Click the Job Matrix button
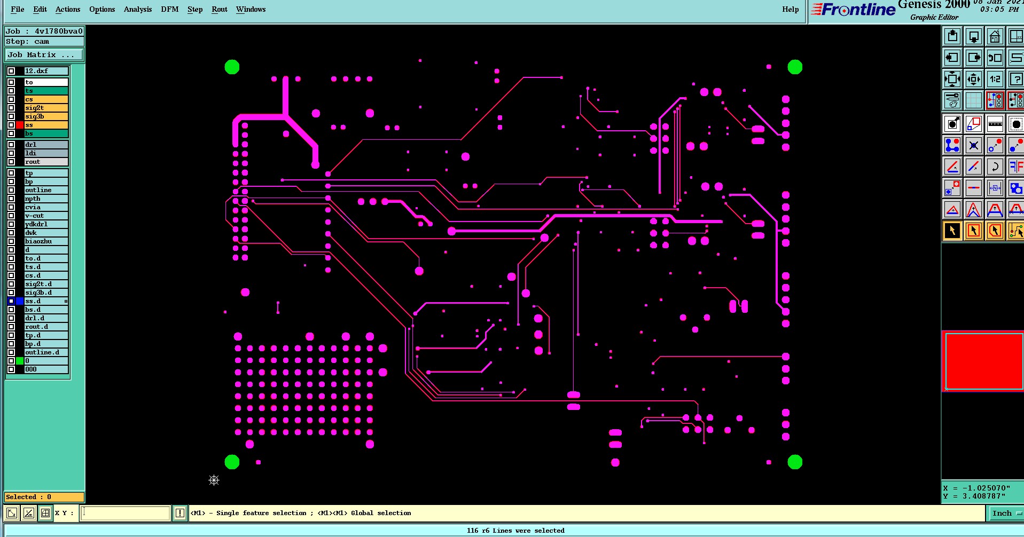 click(x=44, y=54)
